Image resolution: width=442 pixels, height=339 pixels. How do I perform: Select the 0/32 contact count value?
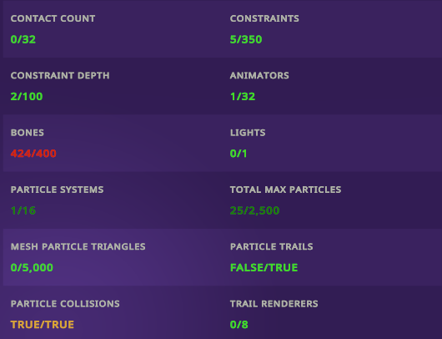[23, 39]
